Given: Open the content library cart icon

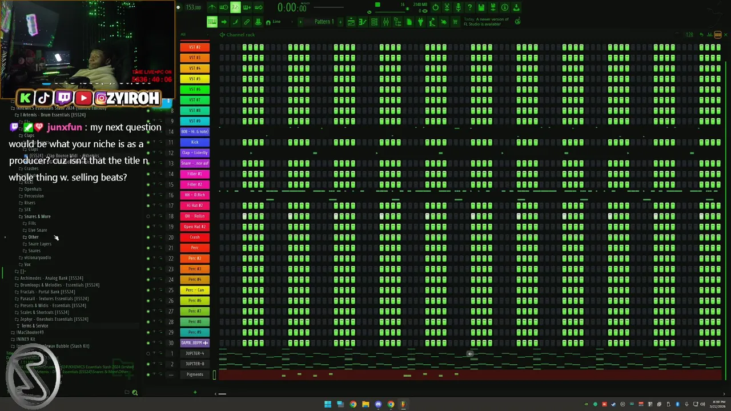Looking at the screenshot, I should [455, 22].
